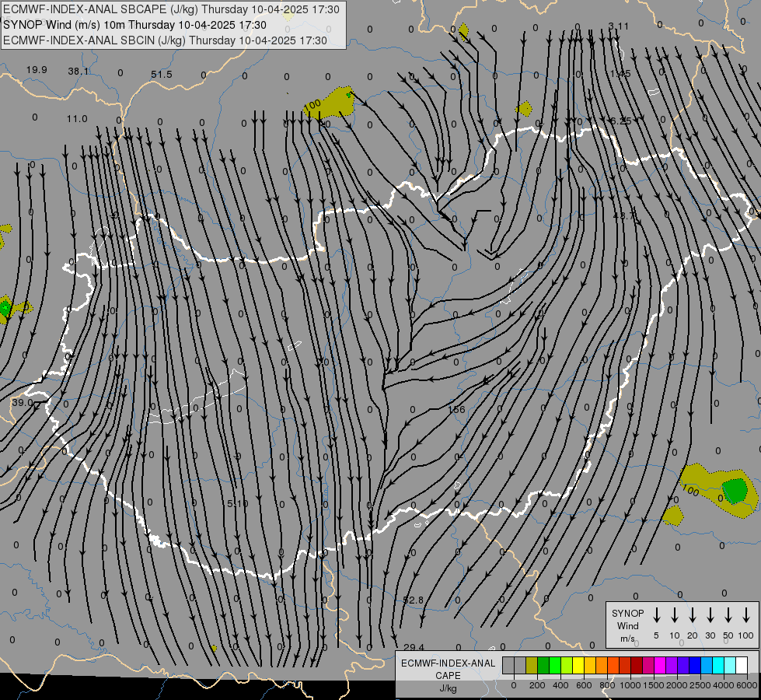Click the 5.10 value on the map

238,504
